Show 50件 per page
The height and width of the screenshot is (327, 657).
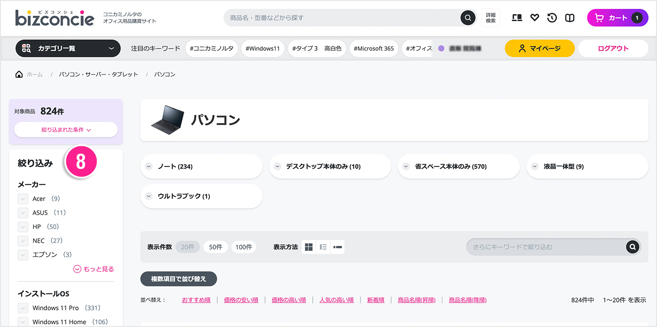[x=215, y=247]
